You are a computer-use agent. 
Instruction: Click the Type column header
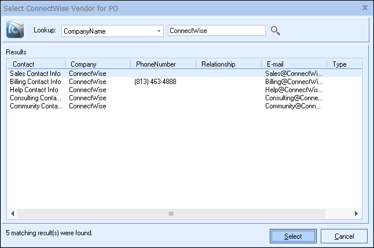(342, 64)
